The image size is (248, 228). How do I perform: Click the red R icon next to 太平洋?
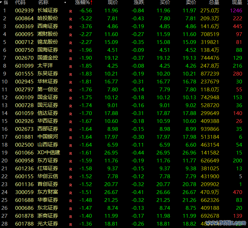pos(71,67)
